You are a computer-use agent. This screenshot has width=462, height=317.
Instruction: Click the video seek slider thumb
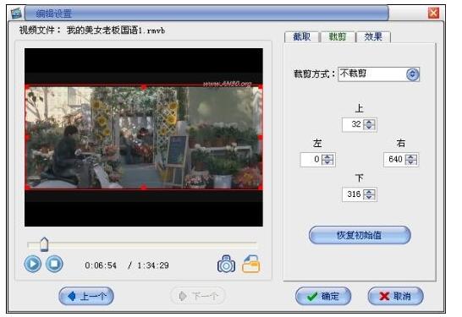point(44,244)
